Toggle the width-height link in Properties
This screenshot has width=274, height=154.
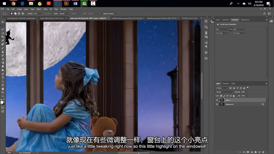231,29
